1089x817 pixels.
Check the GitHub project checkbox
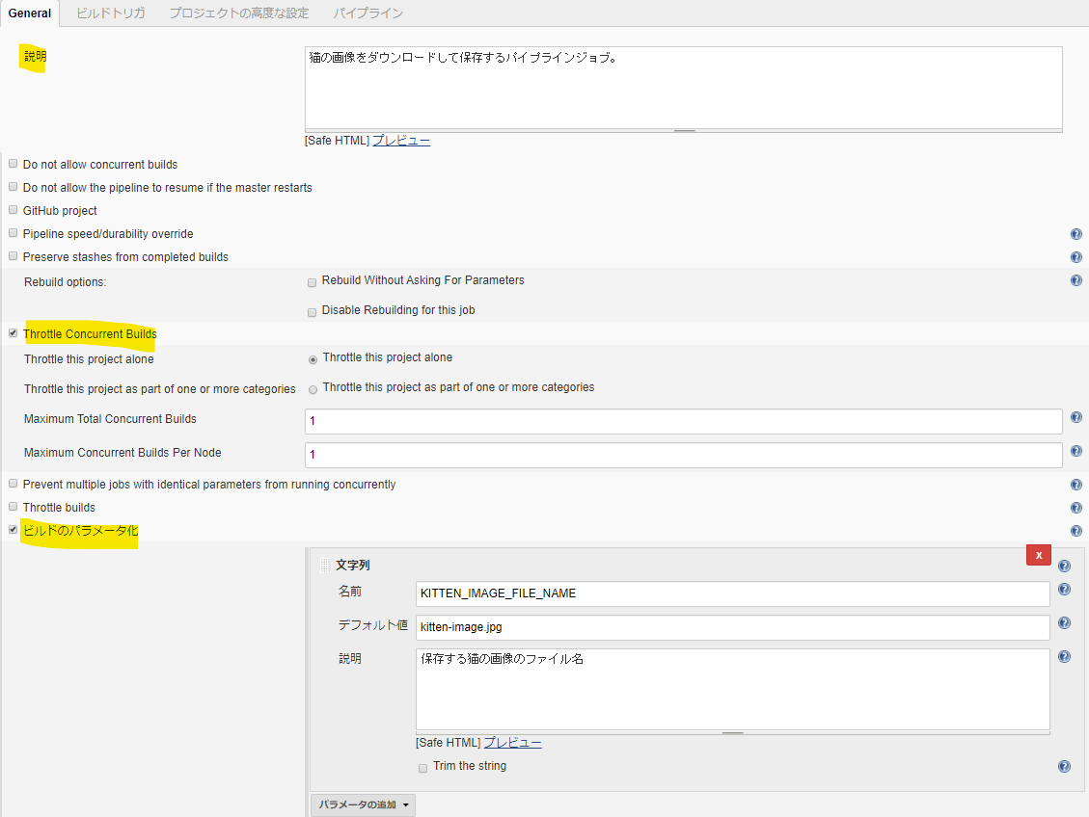pos(14,210)
